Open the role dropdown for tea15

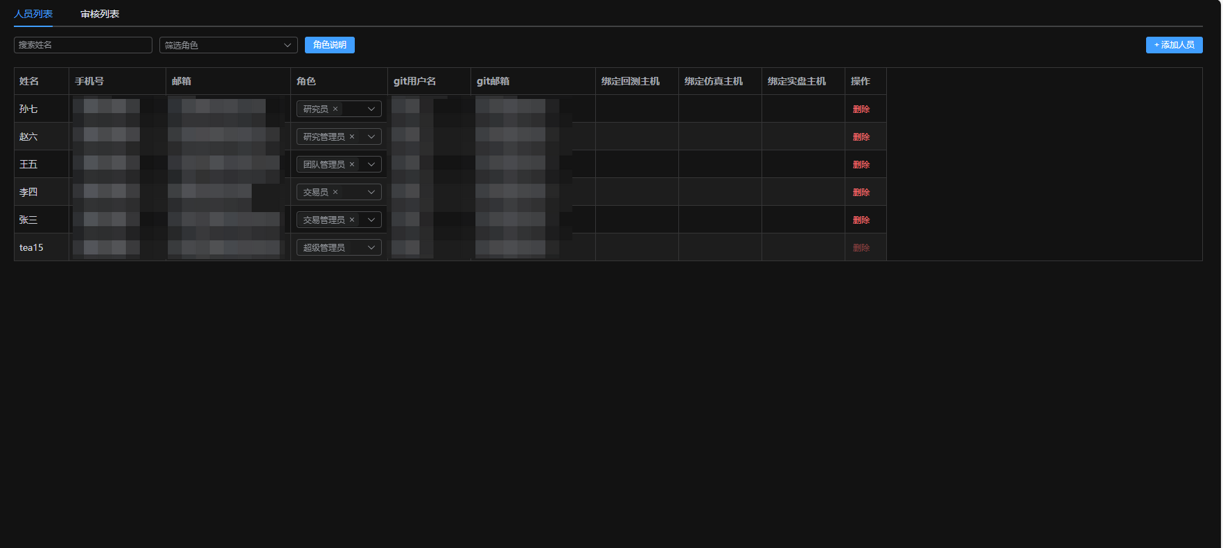click(x=371, y=247)
